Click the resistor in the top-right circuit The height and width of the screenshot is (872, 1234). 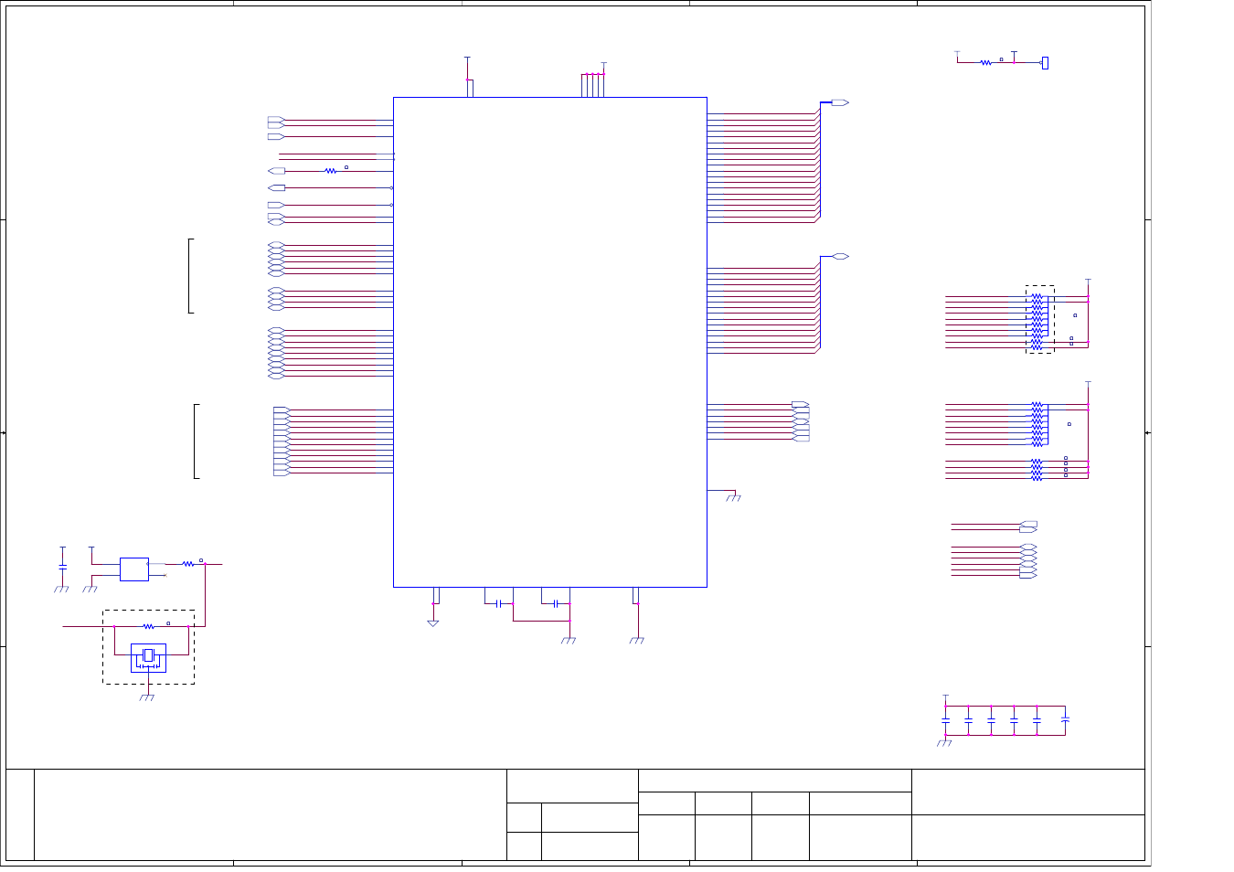tap(985, 63)
